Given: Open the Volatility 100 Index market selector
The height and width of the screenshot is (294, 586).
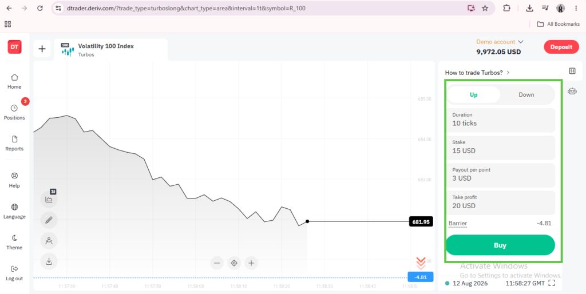Looking at the screenshot, I should (110, 50).
